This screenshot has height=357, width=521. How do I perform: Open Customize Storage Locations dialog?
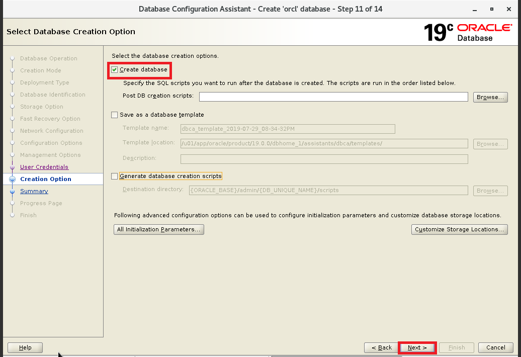459,229
